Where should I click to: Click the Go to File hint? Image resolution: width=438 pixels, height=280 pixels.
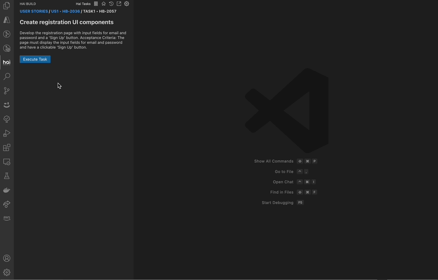click(x=284, y=172)
